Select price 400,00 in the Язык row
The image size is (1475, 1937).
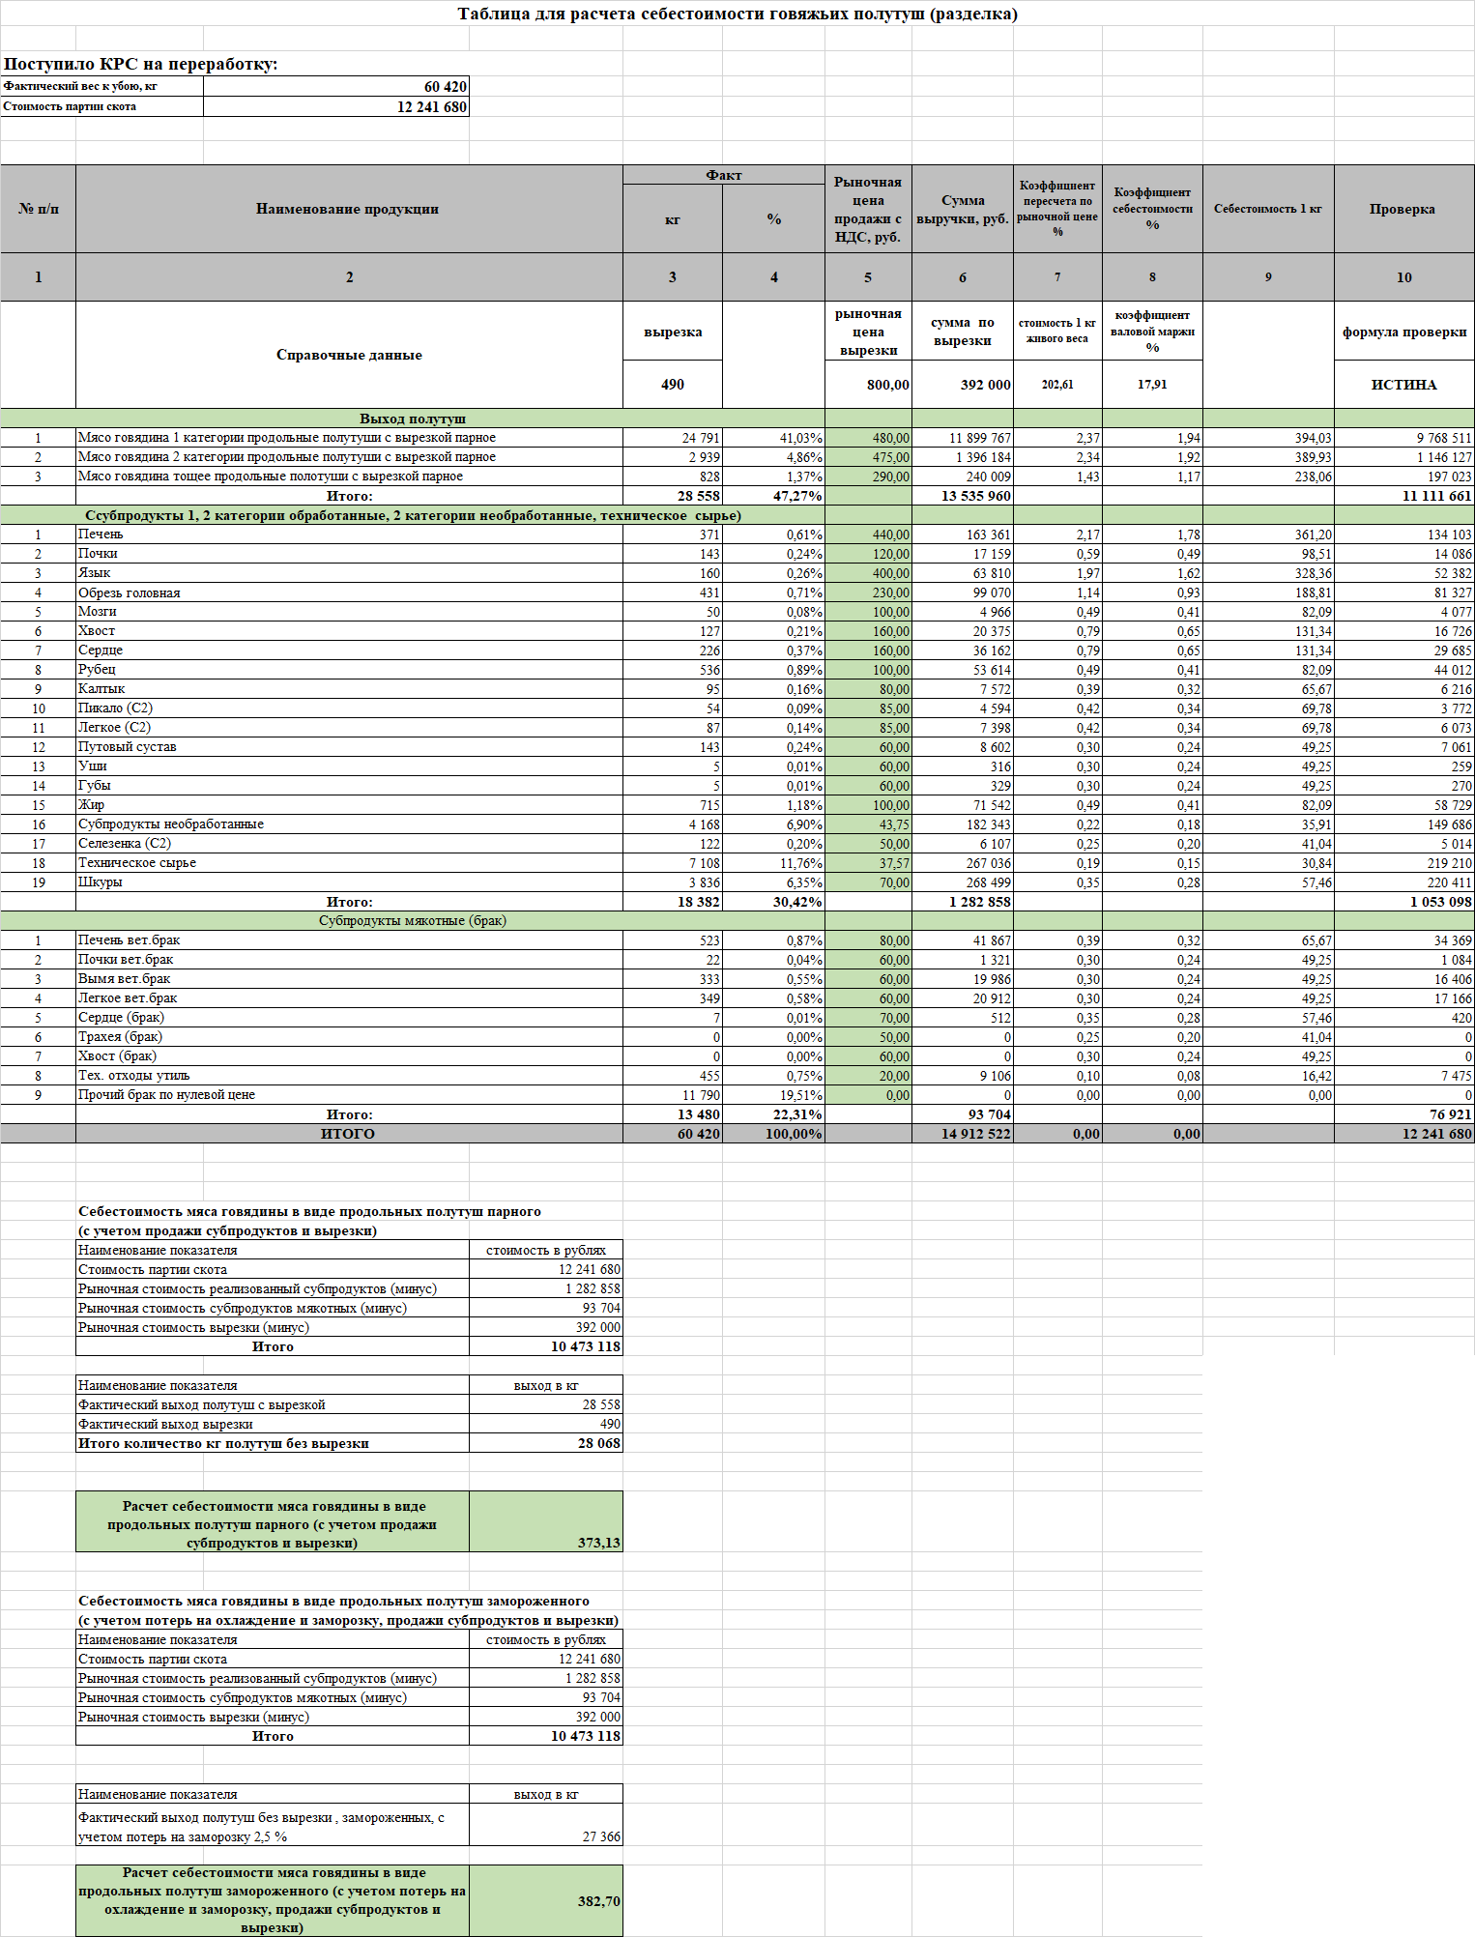tap(868, 573)
